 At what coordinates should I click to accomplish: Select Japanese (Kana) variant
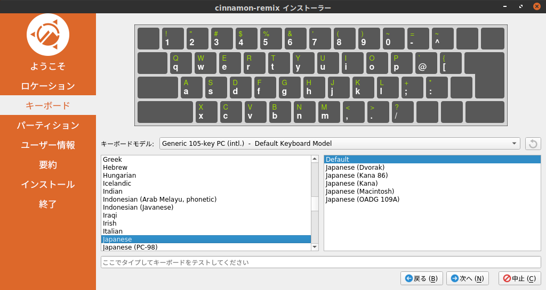click(432, 184)
